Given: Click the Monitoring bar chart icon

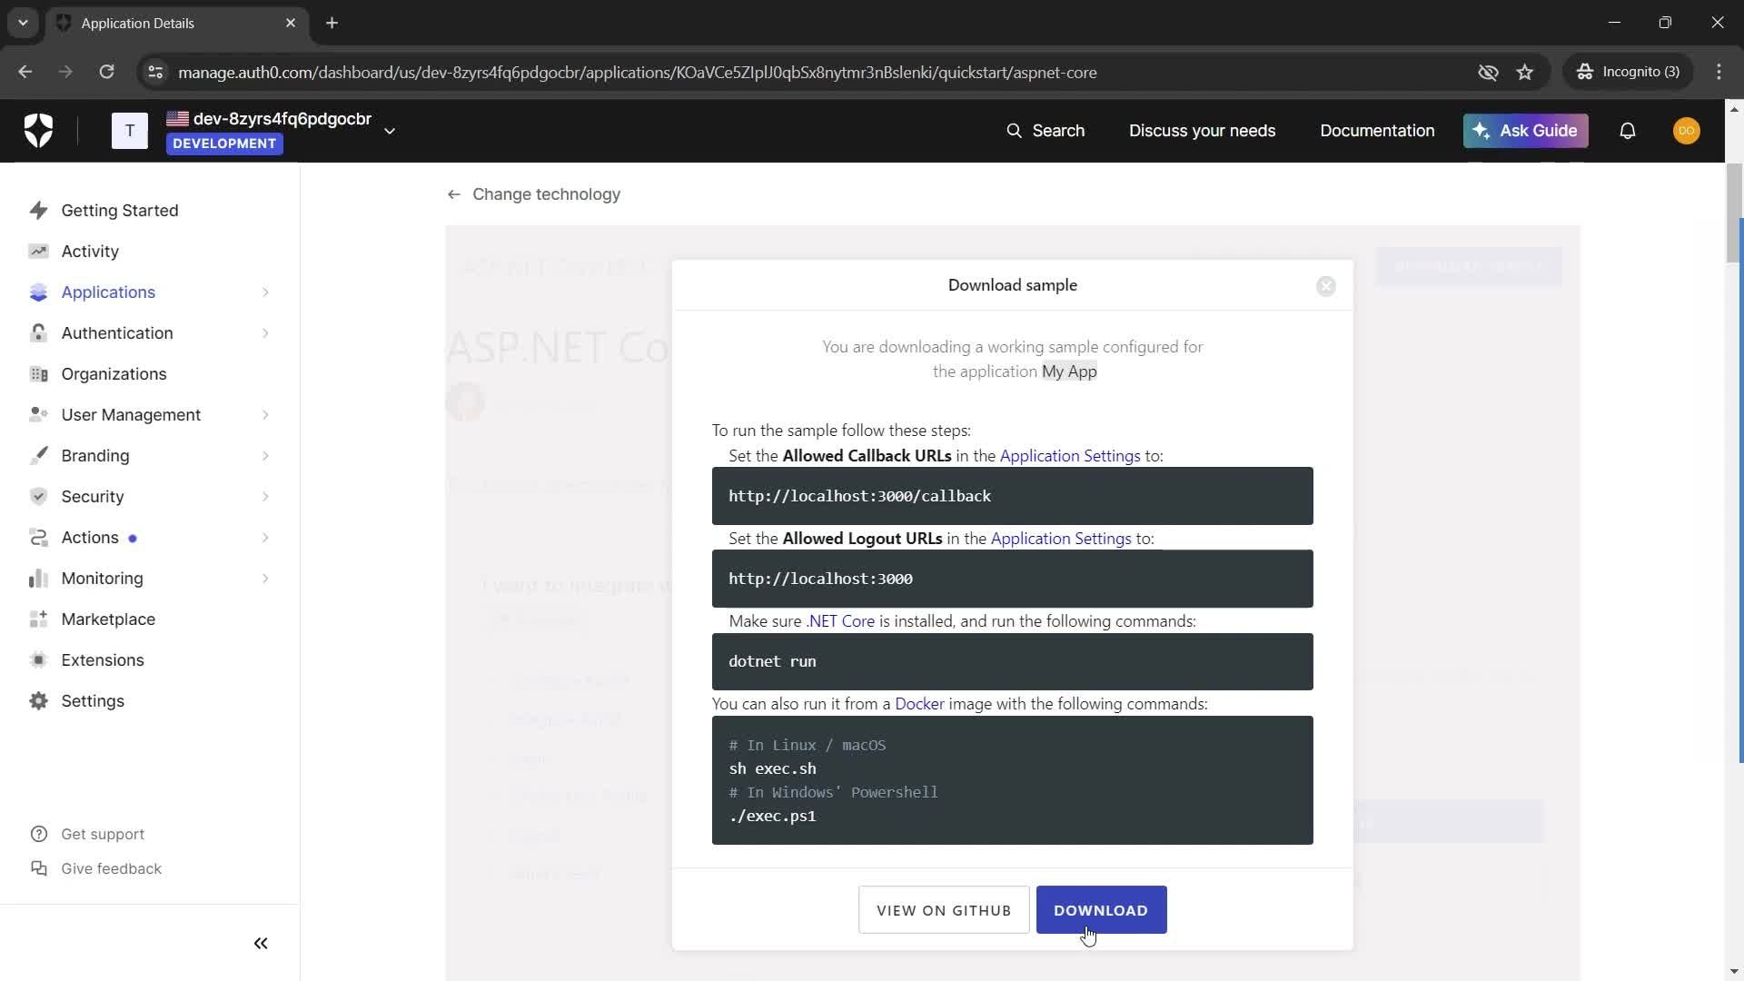Looking at the screenshot, I should click(x=38, y=579).
